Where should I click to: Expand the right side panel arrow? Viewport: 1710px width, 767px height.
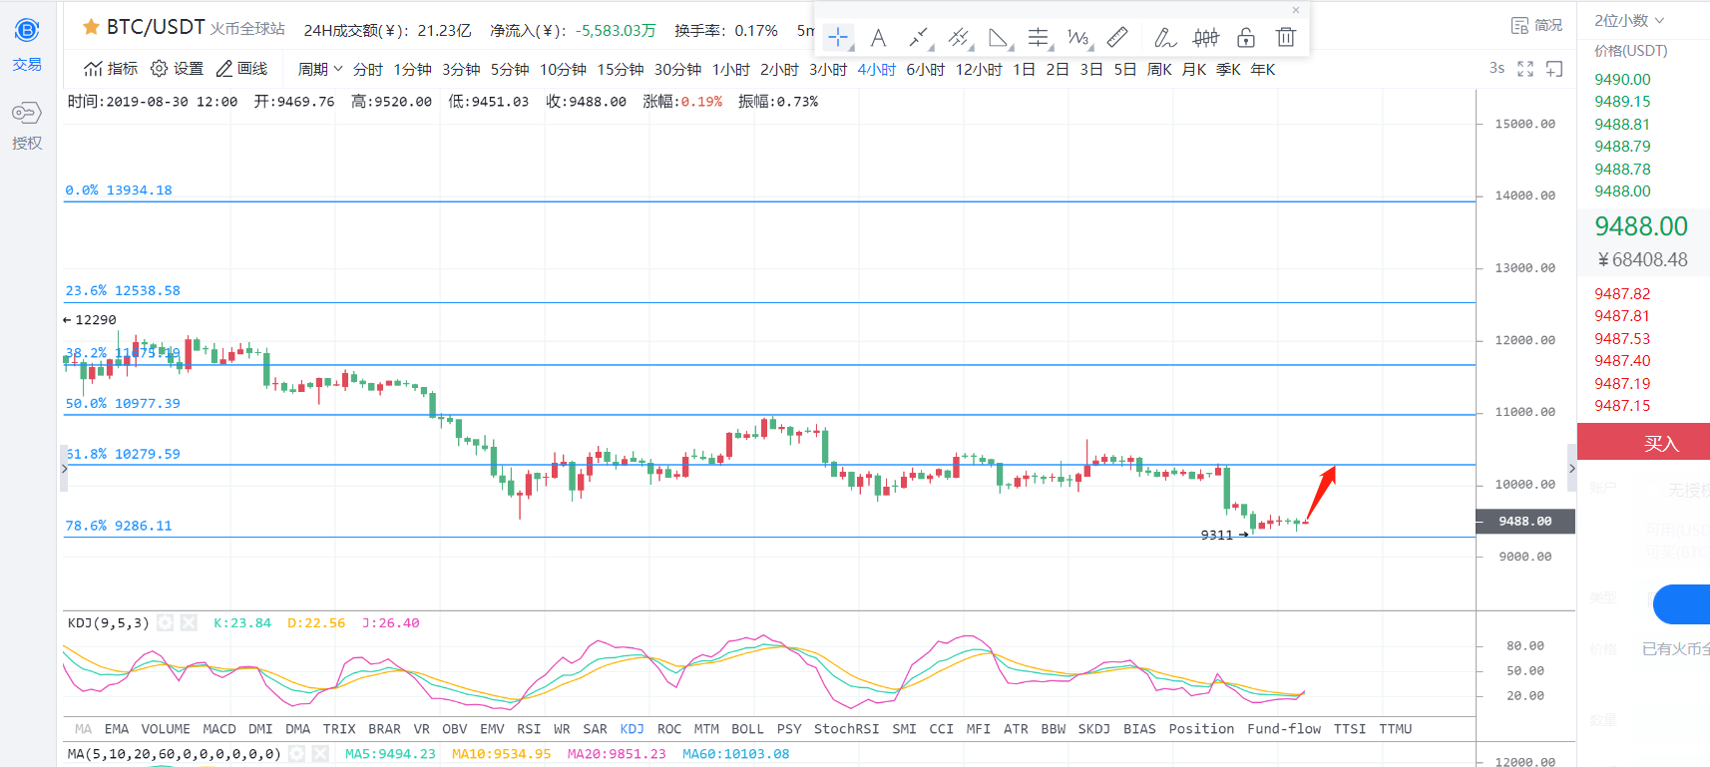(x=1571, y=469)
